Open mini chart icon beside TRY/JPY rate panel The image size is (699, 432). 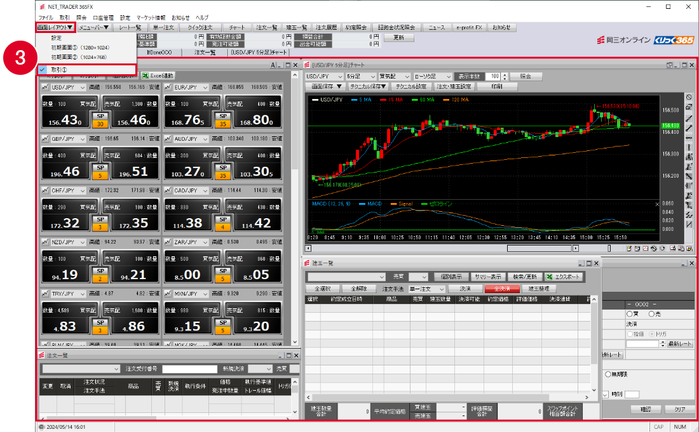tap(45, 294)
